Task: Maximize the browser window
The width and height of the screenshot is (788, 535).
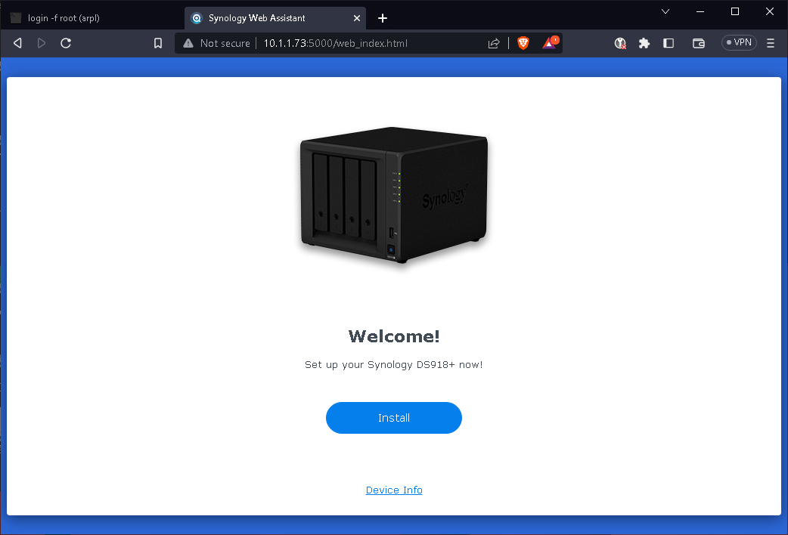Action: [735, 11]
